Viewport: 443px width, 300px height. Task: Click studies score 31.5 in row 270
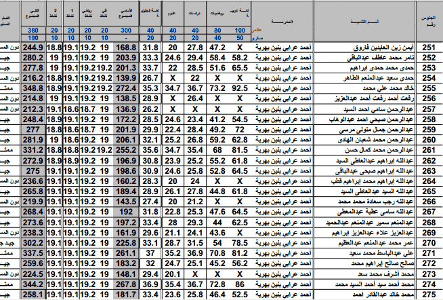click(x=195, y=243)
